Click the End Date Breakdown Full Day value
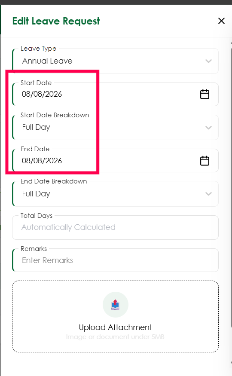 [x=36, y=194]
